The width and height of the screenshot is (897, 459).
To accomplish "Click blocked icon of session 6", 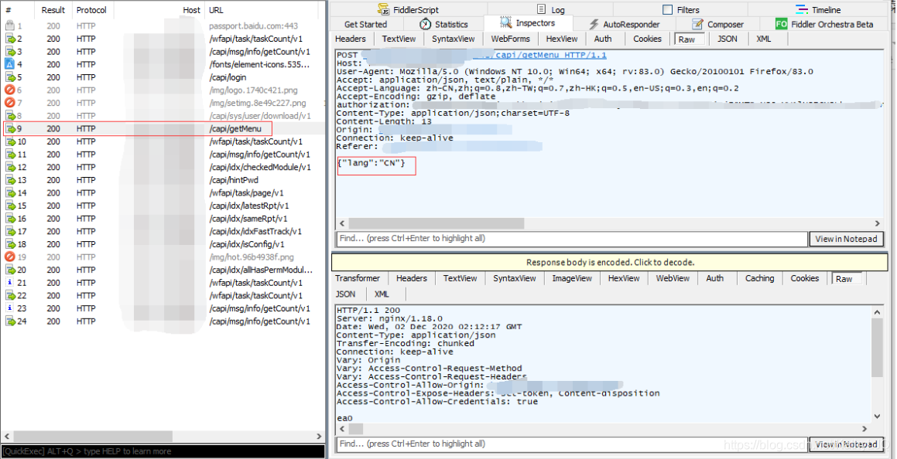I will coord(10,90).
